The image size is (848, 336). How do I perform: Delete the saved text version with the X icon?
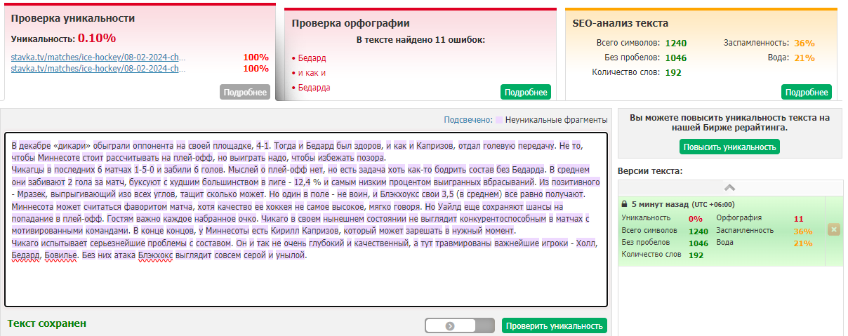833,229
